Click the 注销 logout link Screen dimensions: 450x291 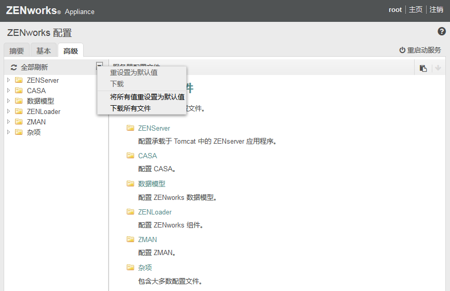tap(436, 10)
